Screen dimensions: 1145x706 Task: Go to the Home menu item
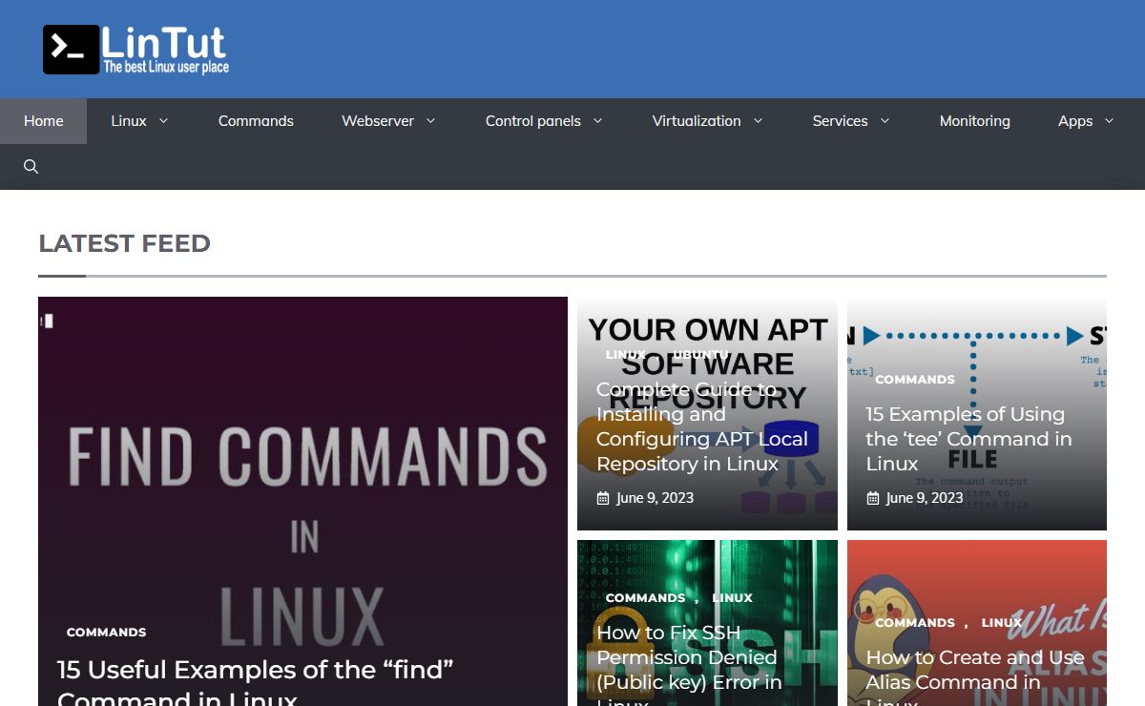click(x=44, y=121)
